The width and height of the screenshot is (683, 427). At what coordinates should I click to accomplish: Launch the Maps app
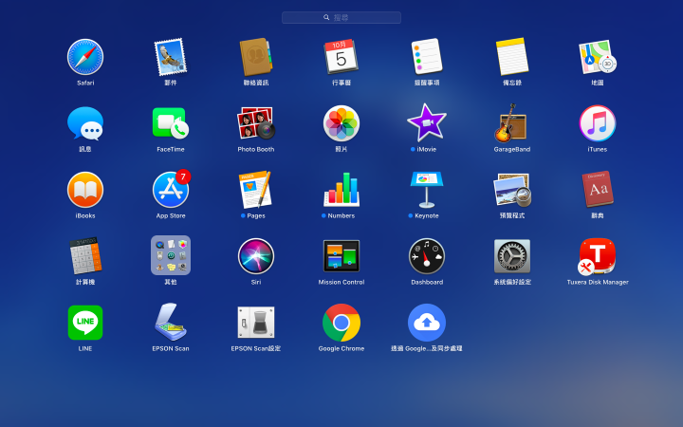point(598,57)
